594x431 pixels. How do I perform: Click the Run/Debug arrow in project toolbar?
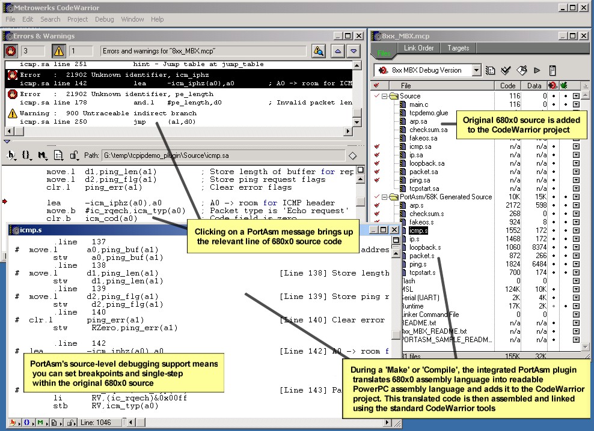pyautogui.click(x=537, y=70)
